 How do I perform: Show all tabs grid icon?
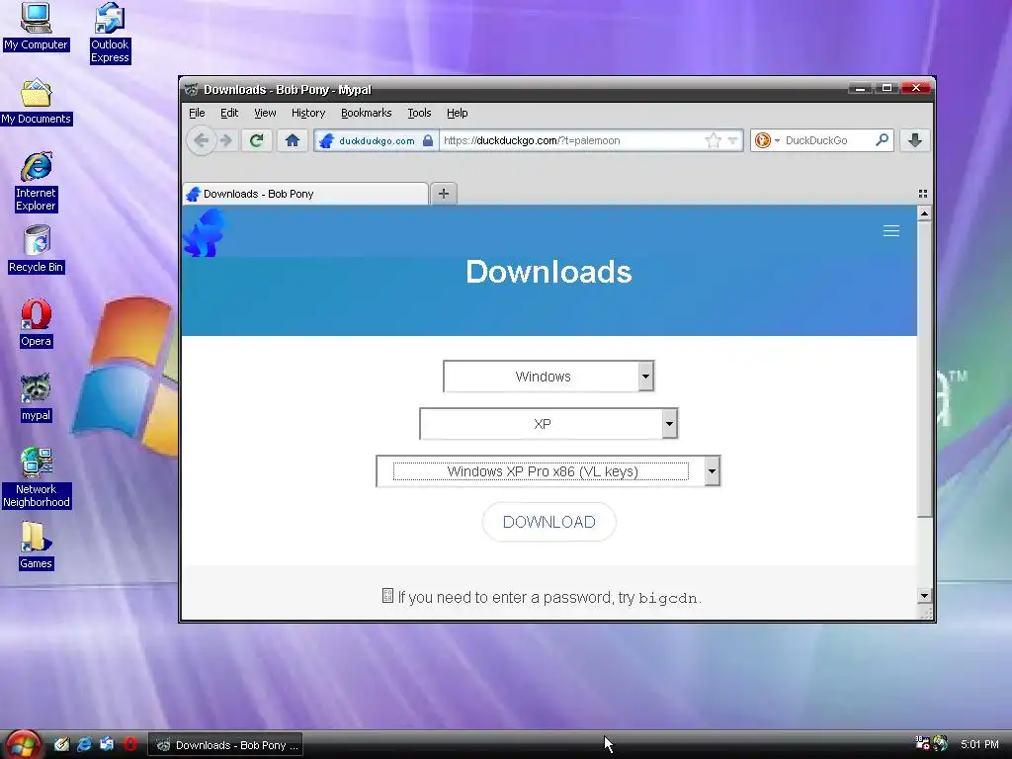pyautogui.click(x=923, y=194)
